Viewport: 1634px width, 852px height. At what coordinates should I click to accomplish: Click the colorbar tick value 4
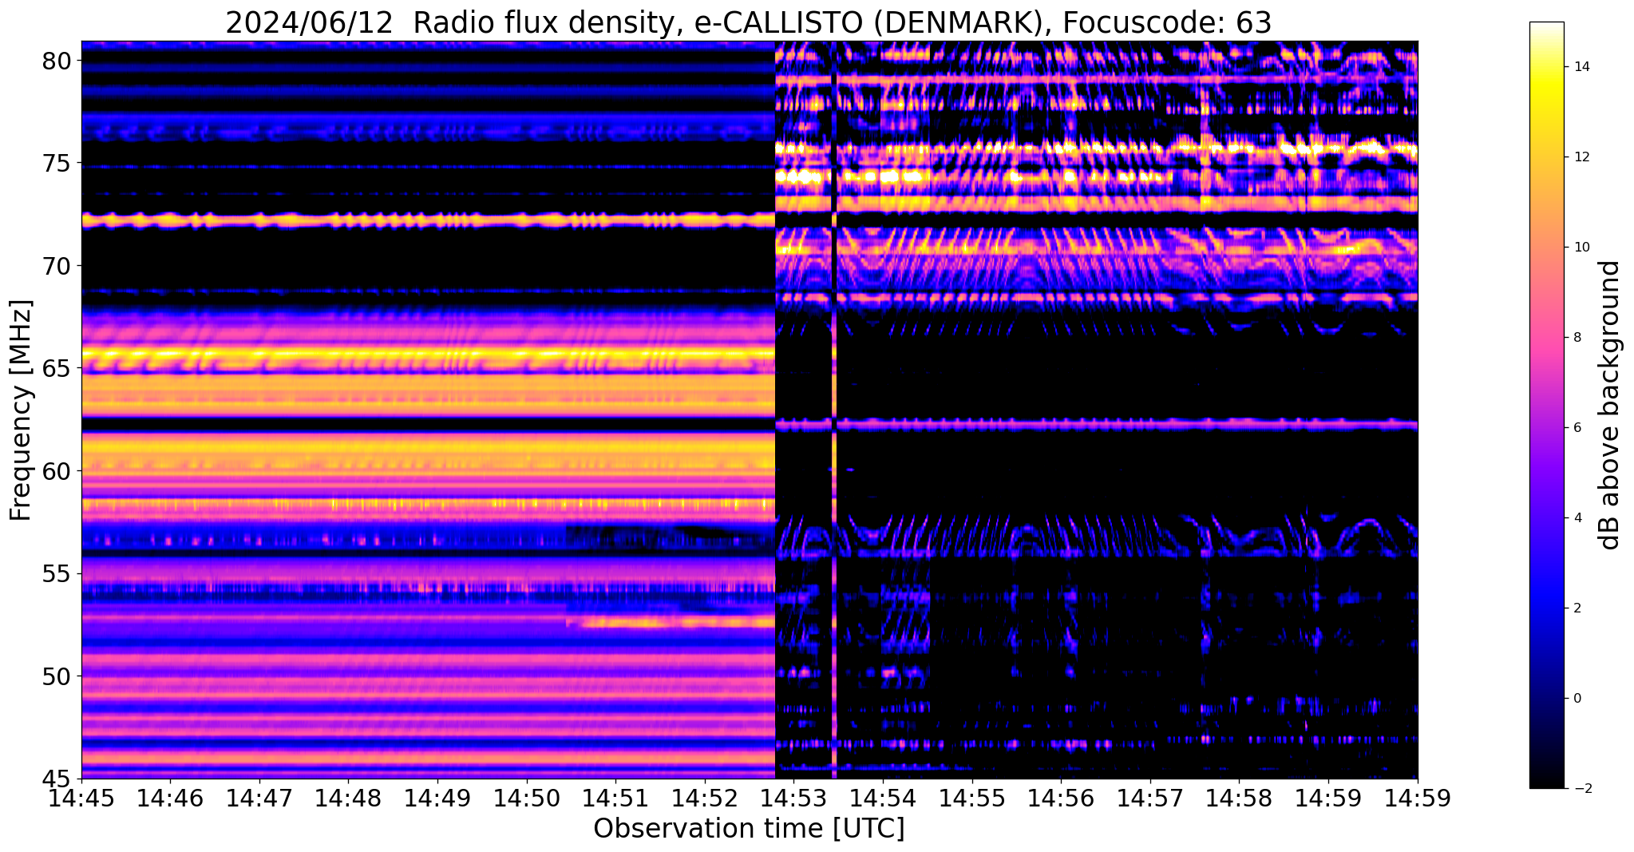click(1577, 518)
